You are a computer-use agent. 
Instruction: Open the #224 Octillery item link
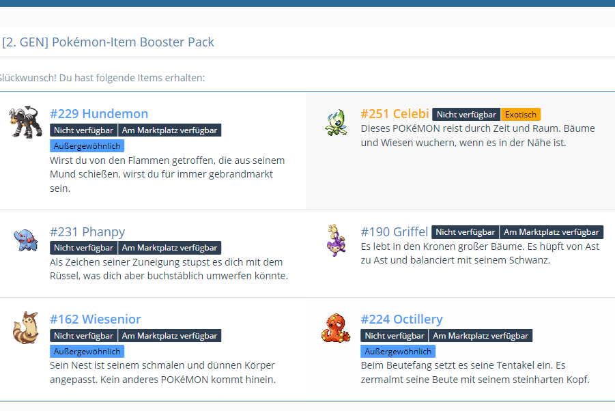[x=401, y=320]
